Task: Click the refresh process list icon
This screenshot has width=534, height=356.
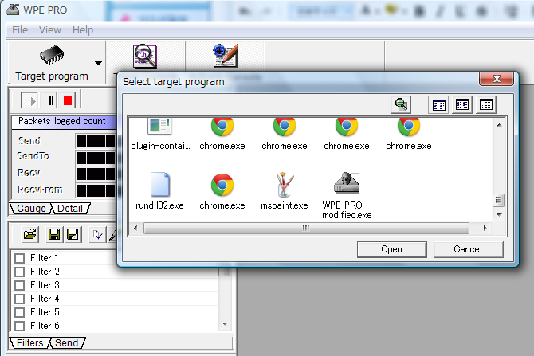Action: 402,104
